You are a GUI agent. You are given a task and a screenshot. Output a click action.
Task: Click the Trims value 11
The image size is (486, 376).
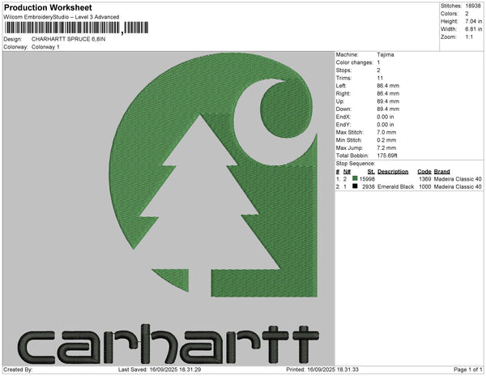[x=380, y=78]
